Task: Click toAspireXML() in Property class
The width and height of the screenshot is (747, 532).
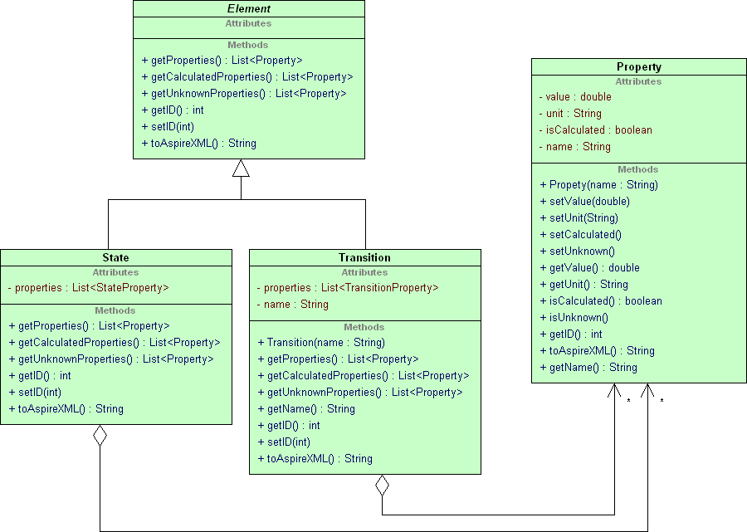Action: click(597, 351)
